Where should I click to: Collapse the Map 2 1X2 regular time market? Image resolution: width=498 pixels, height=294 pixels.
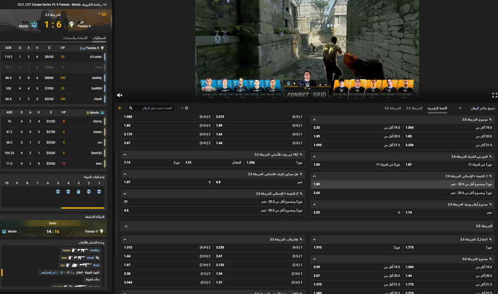(x=125, y=155)
